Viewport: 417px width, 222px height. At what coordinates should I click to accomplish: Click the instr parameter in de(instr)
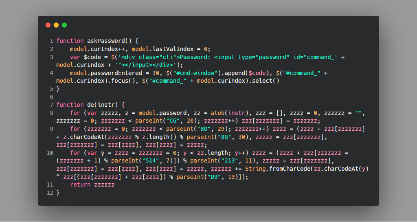(106, 105)
